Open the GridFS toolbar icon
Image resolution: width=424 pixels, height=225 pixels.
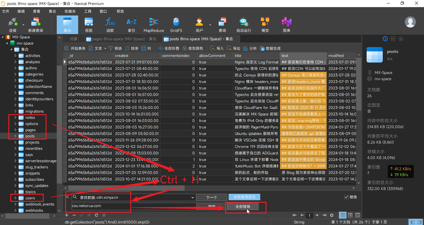coord(176,24)
